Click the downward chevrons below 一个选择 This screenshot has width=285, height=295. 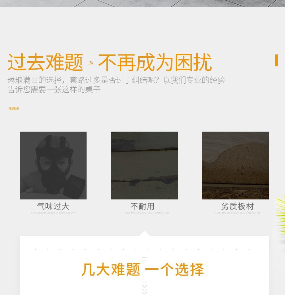point(144,288)
